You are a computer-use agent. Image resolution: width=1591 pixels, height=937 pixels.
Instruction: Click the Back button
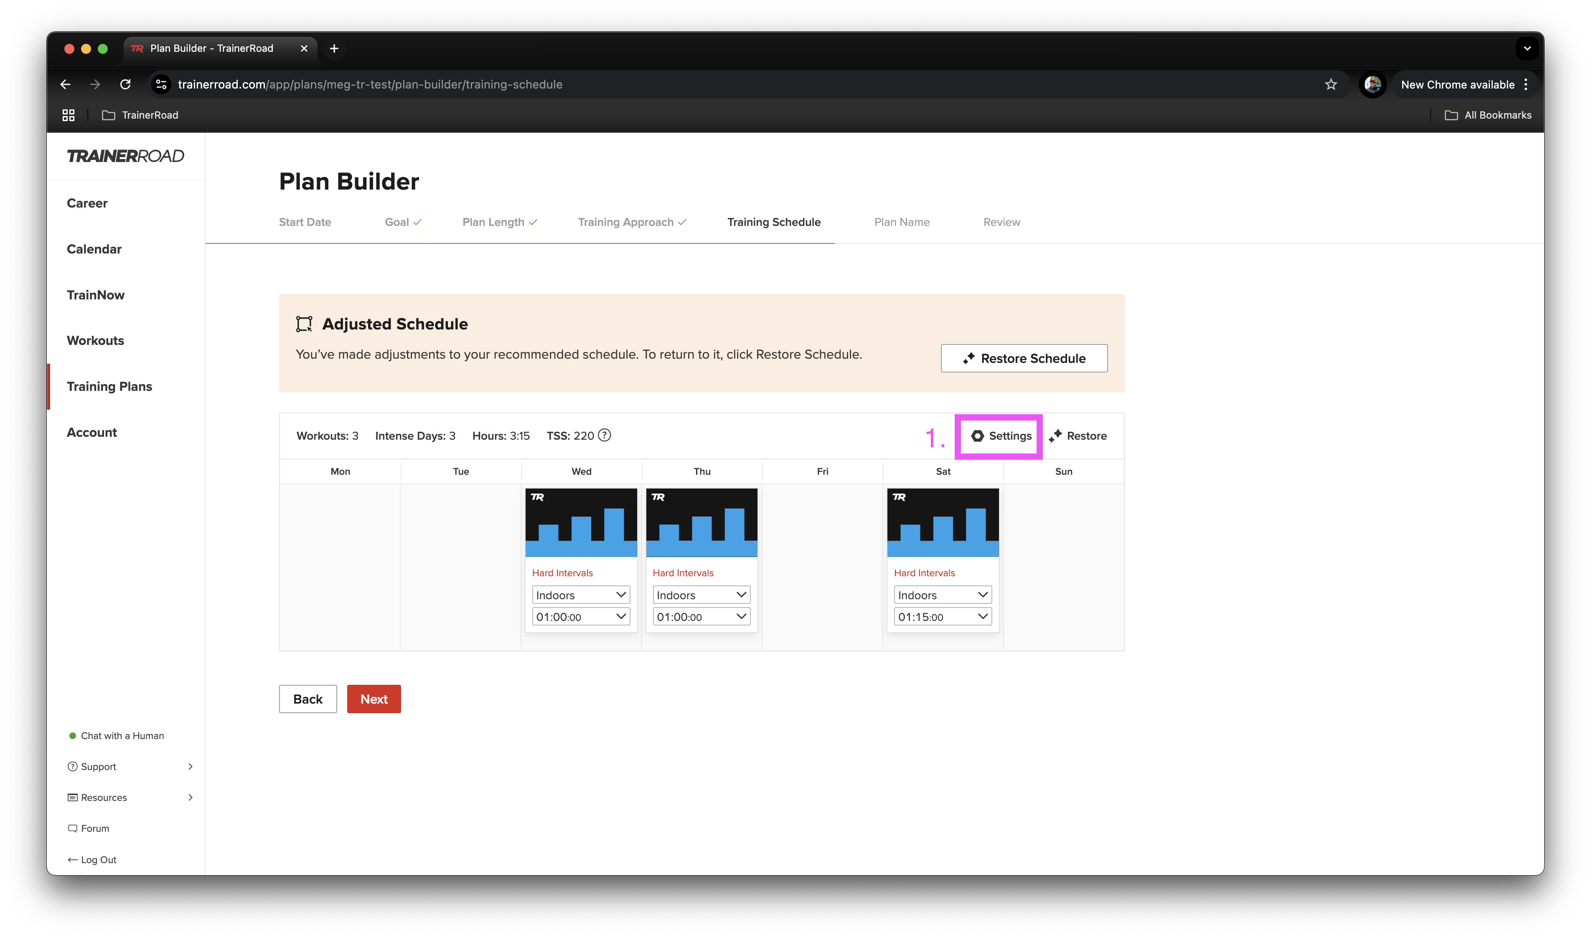[x=308, y=699]
